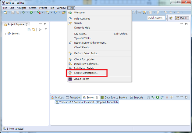This screenshot has height=133, width=192.
Task: Open the Project menu
Action: tap(43, 8)
